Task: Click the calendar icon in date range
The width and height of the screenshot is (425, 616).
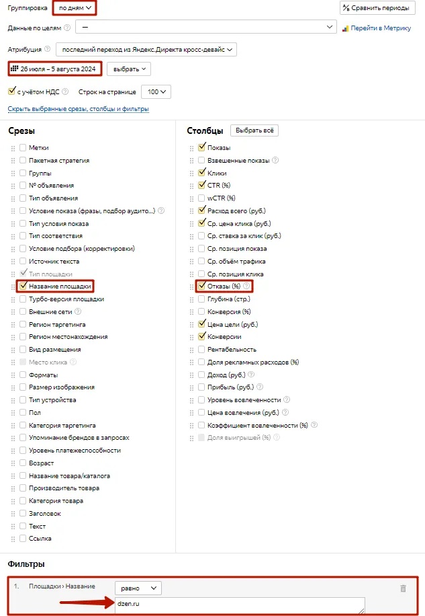Action: (x=15, y=69)
